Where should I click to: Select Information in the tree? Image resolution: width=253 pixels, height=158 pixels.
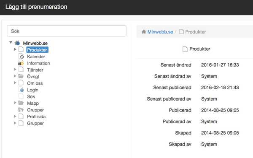(x=38, y=63)
